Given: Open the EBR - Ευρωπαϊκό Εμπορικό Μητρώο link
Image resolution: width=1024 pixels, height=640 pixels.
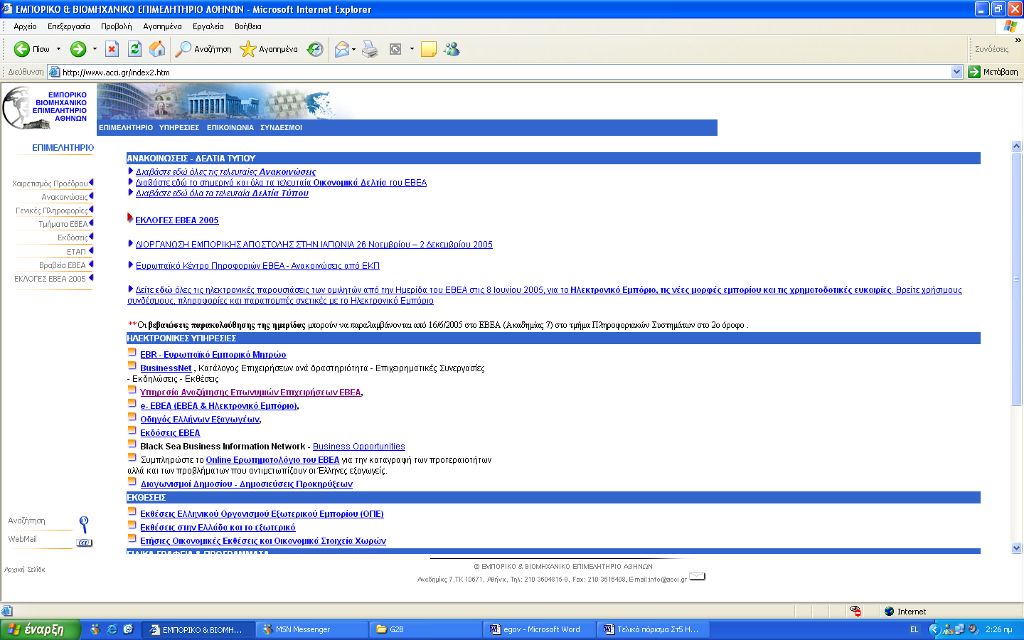Looking at the screenshot, I should tap(213, 355).
